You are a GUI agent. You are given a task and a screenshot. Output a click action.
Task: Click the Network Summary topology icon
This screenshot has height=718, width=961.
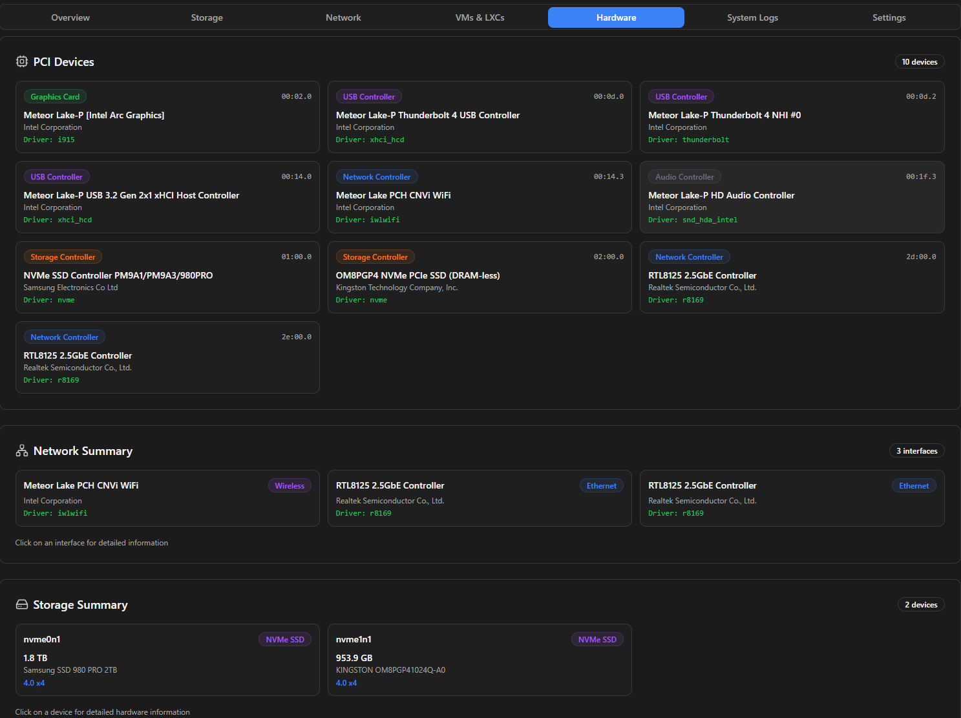click(22, 450)
